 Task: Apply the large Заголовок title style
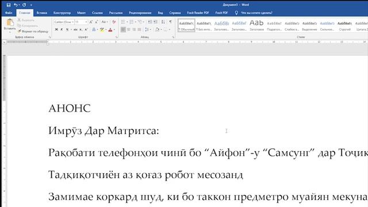256,25
